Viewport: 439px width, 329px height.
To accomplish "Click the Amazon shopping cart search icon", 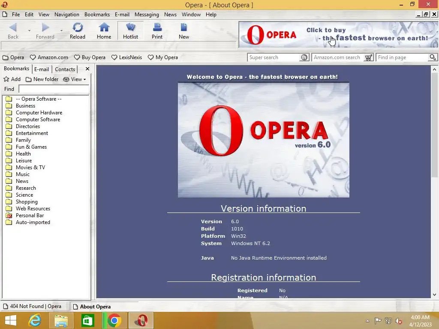I will (x=369, y=57).
